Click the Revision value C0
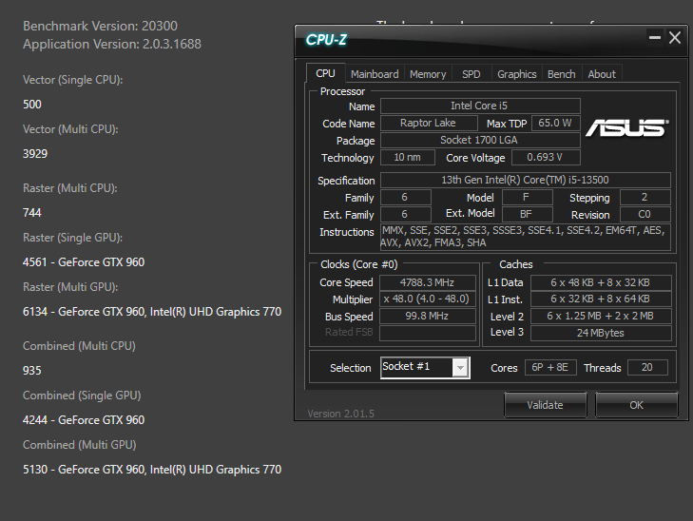 coord(645,214)
